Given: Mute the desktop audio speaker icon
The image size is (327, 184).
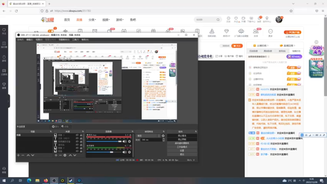Looking at the screenshot, I should [125, 152].
